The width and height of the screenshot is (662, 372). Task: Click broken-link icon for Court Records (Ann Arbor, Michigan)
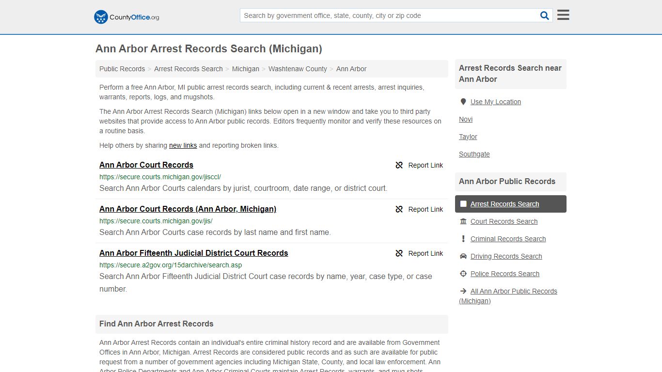pos(399,209)
